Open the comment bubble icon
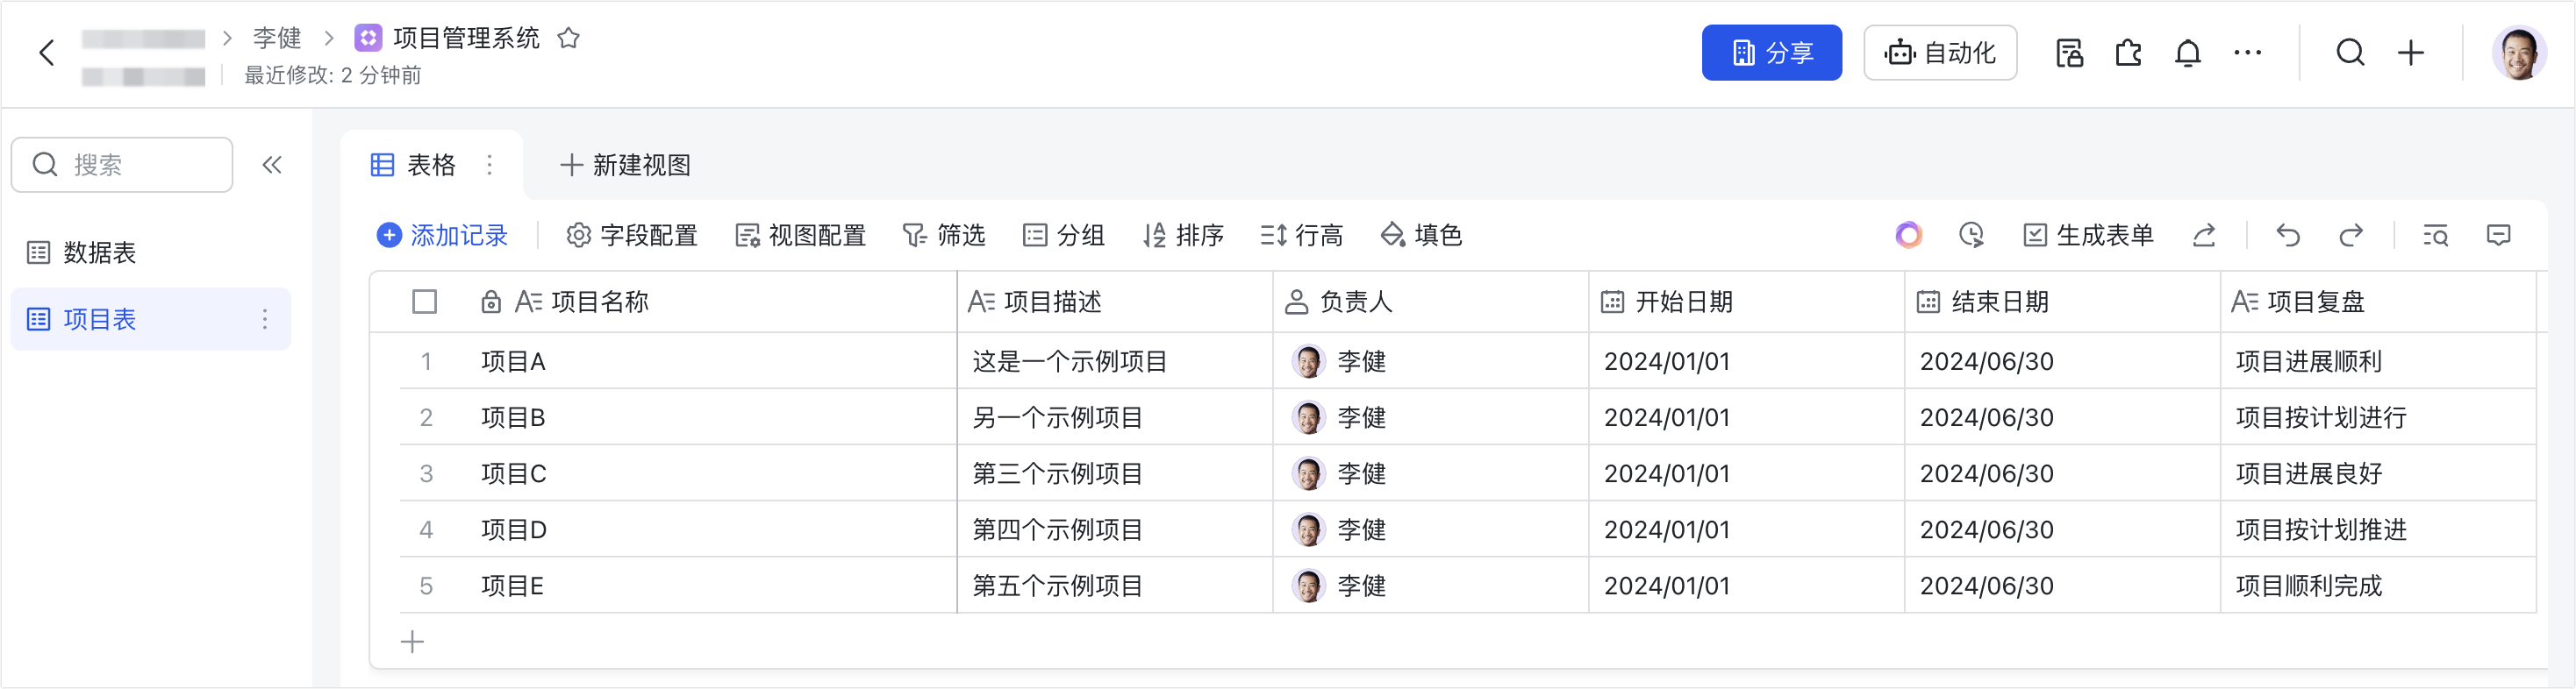The height and width of the screenshot is (689, 2576). coord(2497,236)
